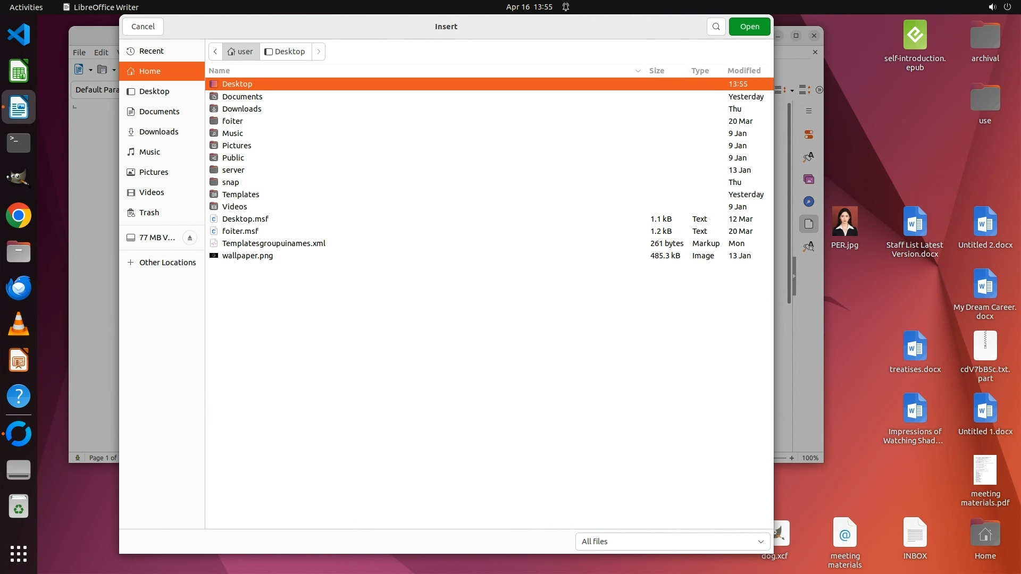Advance with the path bar right chevron
This screenshot has width=1021, height=574.
coord(319,52)
